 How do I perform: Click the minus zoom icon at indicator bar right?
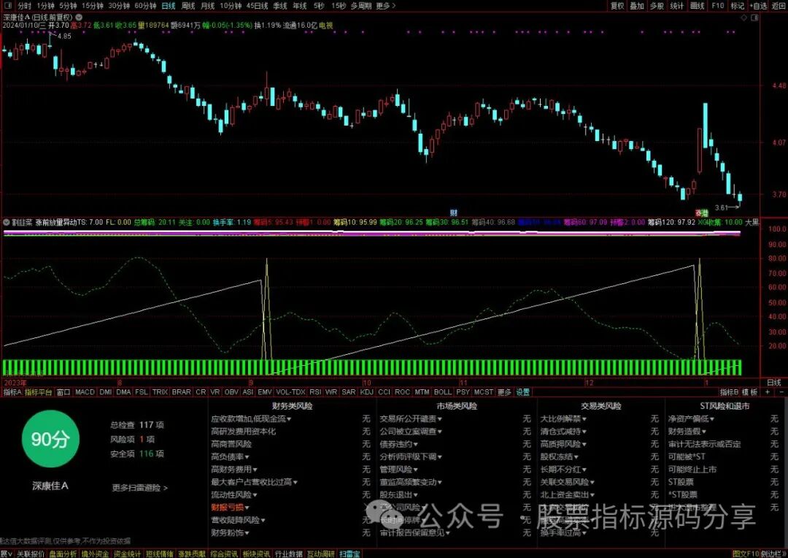tap(781, 392)
